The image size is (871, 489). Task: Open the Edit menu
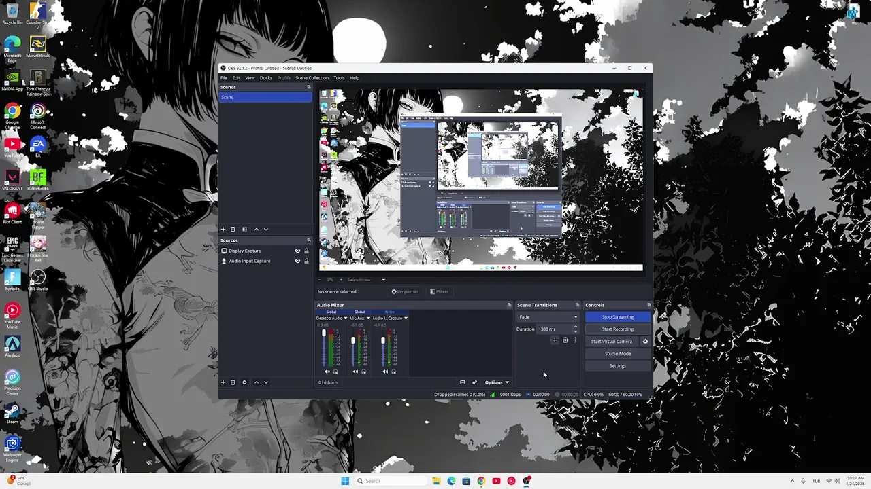(x=236, y=77)
